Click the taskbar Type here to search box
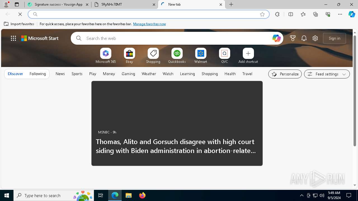The width and height of the screenshot is (358, 201). 54,195
